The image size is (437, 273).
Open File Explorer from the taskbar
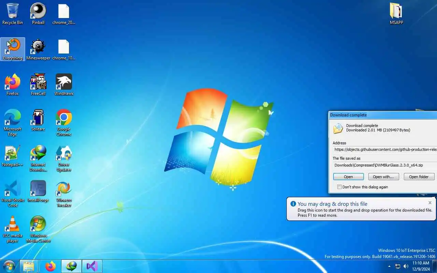[29, 266]
